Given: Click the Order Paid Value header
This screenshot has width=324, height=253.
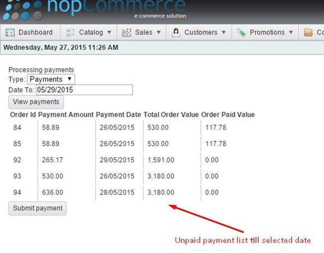Looking at the screenshot, I should (x=228, y=115).
